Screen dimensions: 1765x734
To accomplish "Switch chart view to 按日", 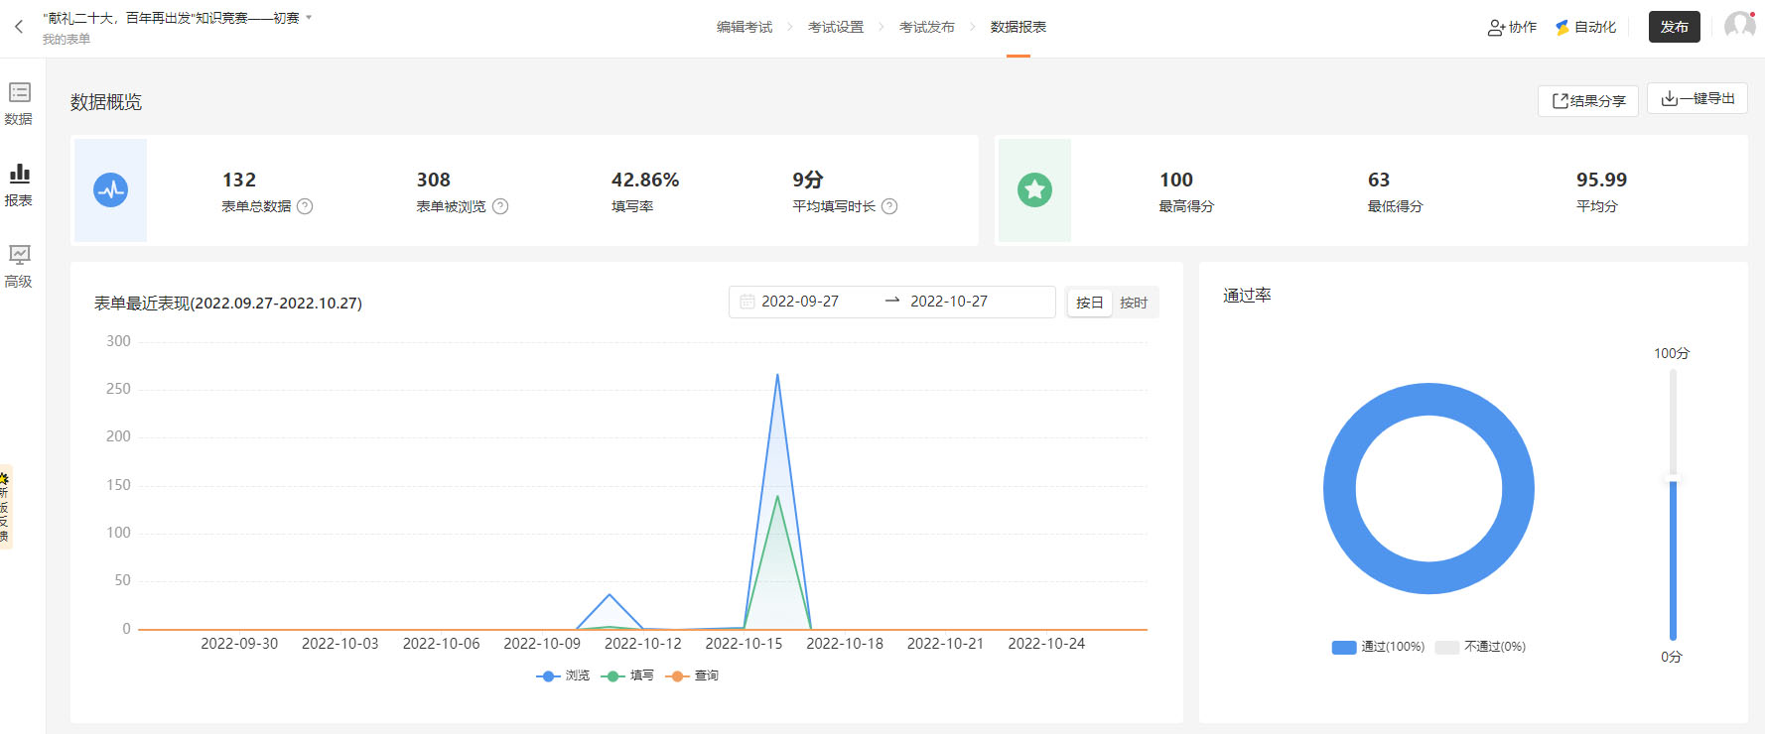I will pyautogui.click(x=1089, y=303).
